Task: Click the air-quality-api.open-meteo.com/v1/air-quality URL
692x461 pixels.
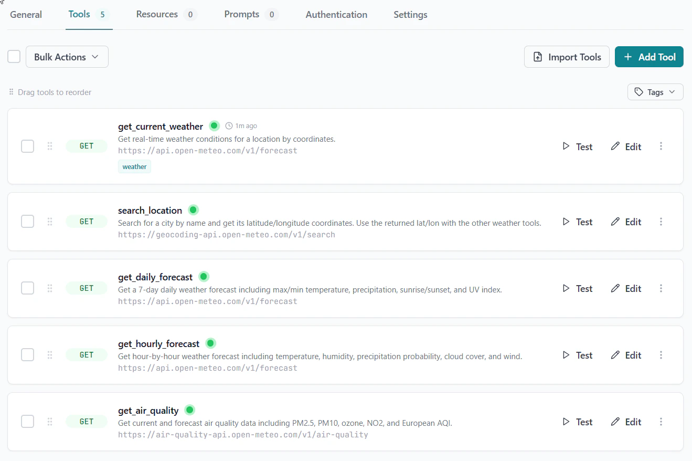Action: [x=243, y=435]
